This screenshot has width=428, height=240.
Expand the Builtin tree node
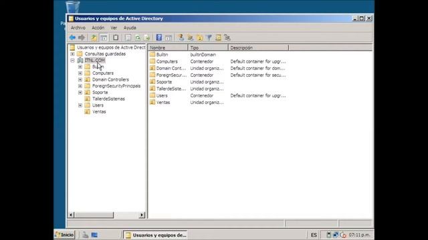(x=80, y=67)
